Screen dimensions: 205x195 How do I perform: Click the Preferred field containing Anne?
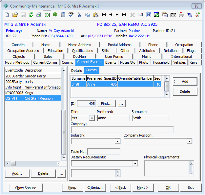click(x=113, y=118)
